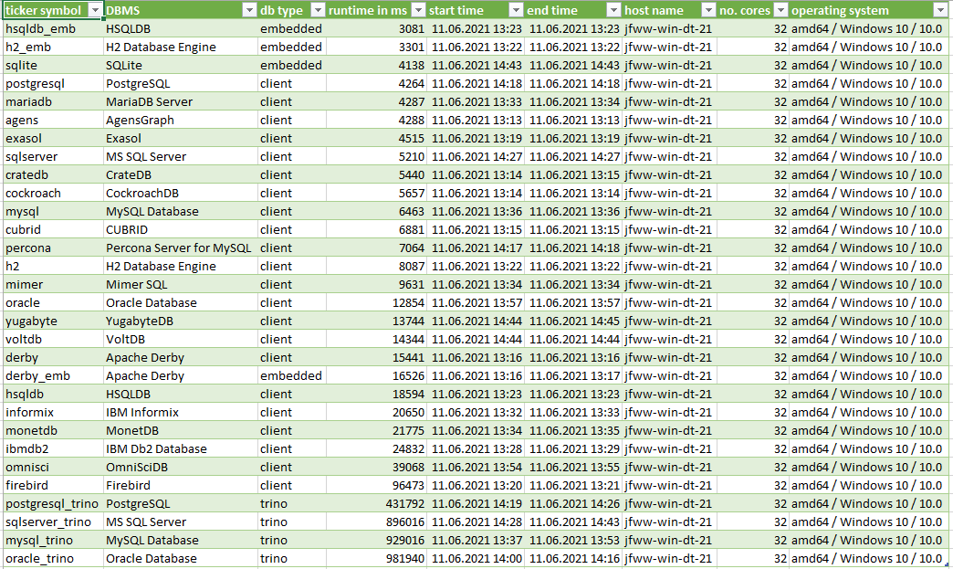Select start time '11.06.2021 14:43'
This screenshot has width=953, height=569.
pyautogui.click(x=476, y=65)
